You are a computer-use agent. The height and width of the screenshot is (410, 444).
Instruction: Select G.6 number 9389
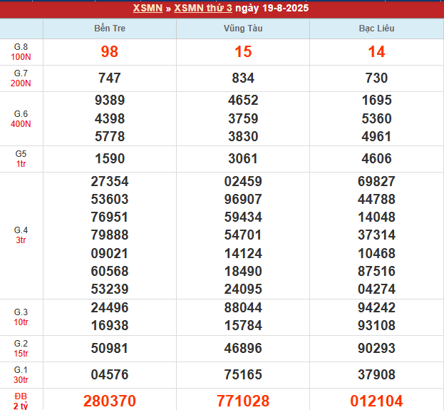tap(110, 100)
